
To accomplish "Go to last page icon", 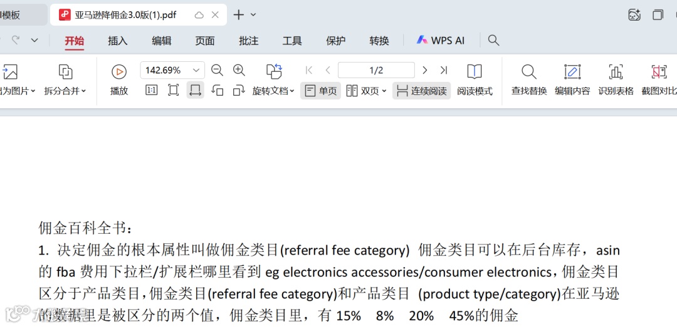I will (443, 70).
